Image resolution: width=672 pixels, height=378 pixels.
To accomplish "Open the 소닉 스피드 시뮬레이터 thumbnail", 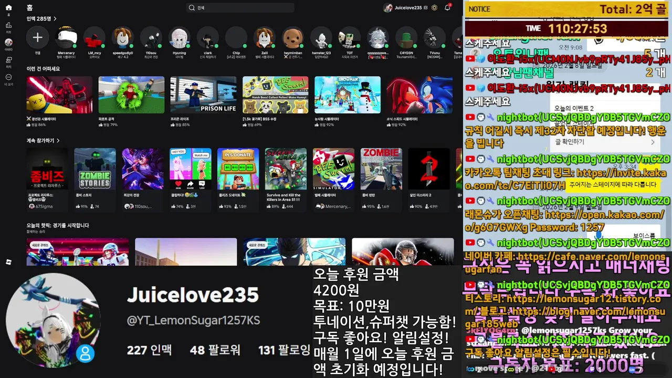I will pos(419,95).
